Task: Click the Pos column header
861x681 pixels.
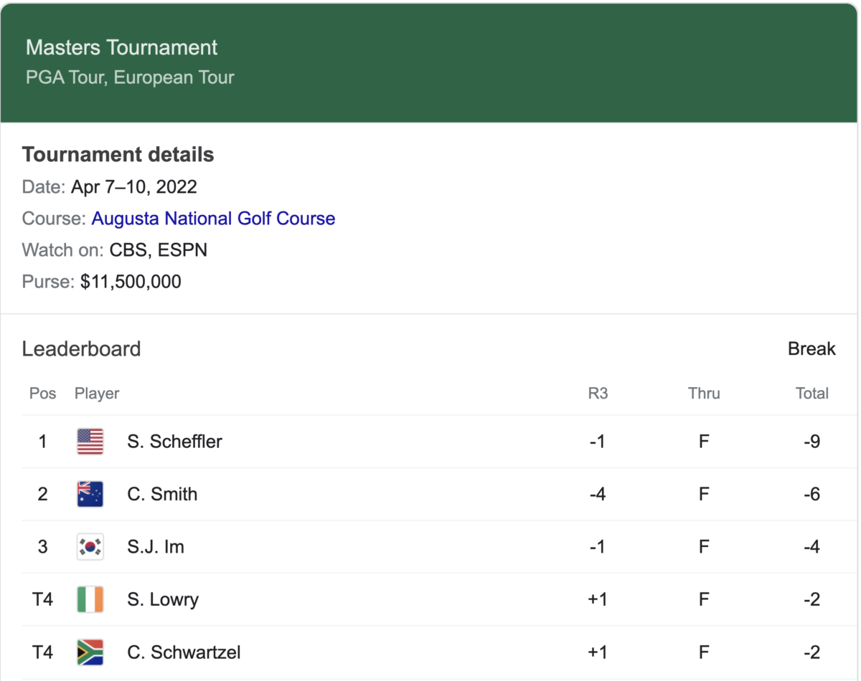Action: pyautogui.click(x=43, y=394)
